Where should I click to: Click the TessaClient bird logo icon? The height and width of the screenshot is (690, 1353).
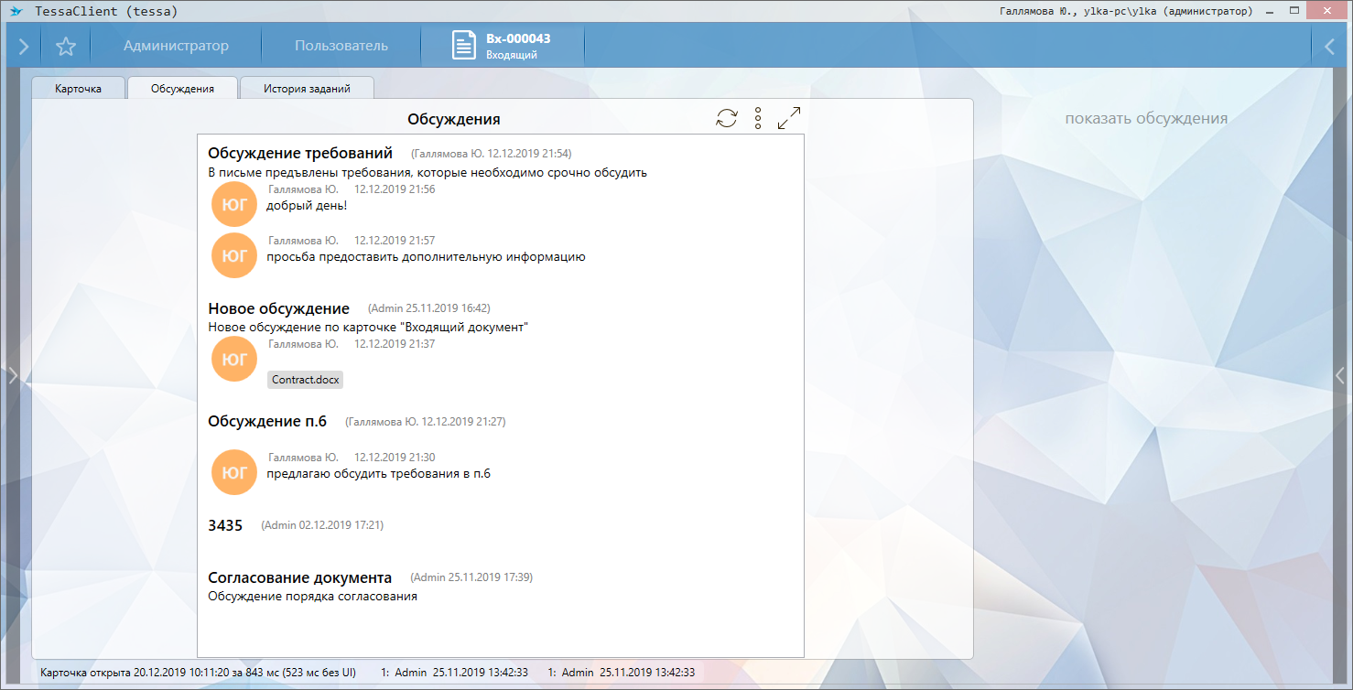coord(16,12)
